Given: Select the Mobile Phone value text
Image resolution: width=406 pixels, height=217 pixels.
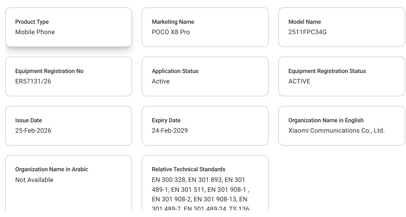Looking at the screenshot, I should pos(35,32).
